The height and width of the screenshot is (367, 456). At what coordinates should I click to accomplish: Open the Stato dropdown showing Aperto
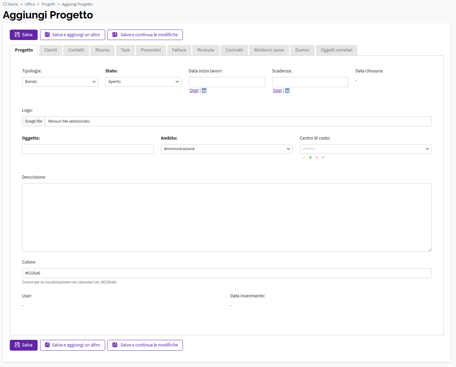tap(143, 82)
